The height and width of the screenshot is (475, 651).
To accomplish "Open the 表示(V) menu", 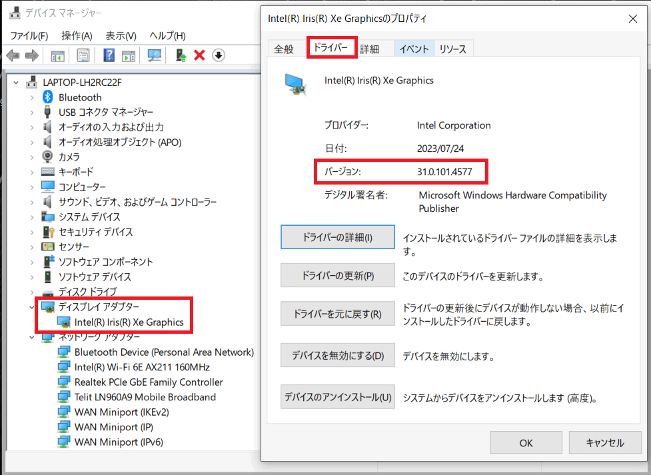I will pos(121,36).
